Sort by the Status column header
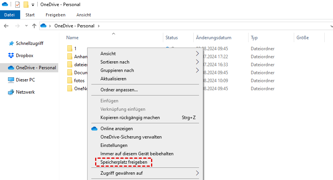This screenshot has height=180, width=333. click(172, 38)
